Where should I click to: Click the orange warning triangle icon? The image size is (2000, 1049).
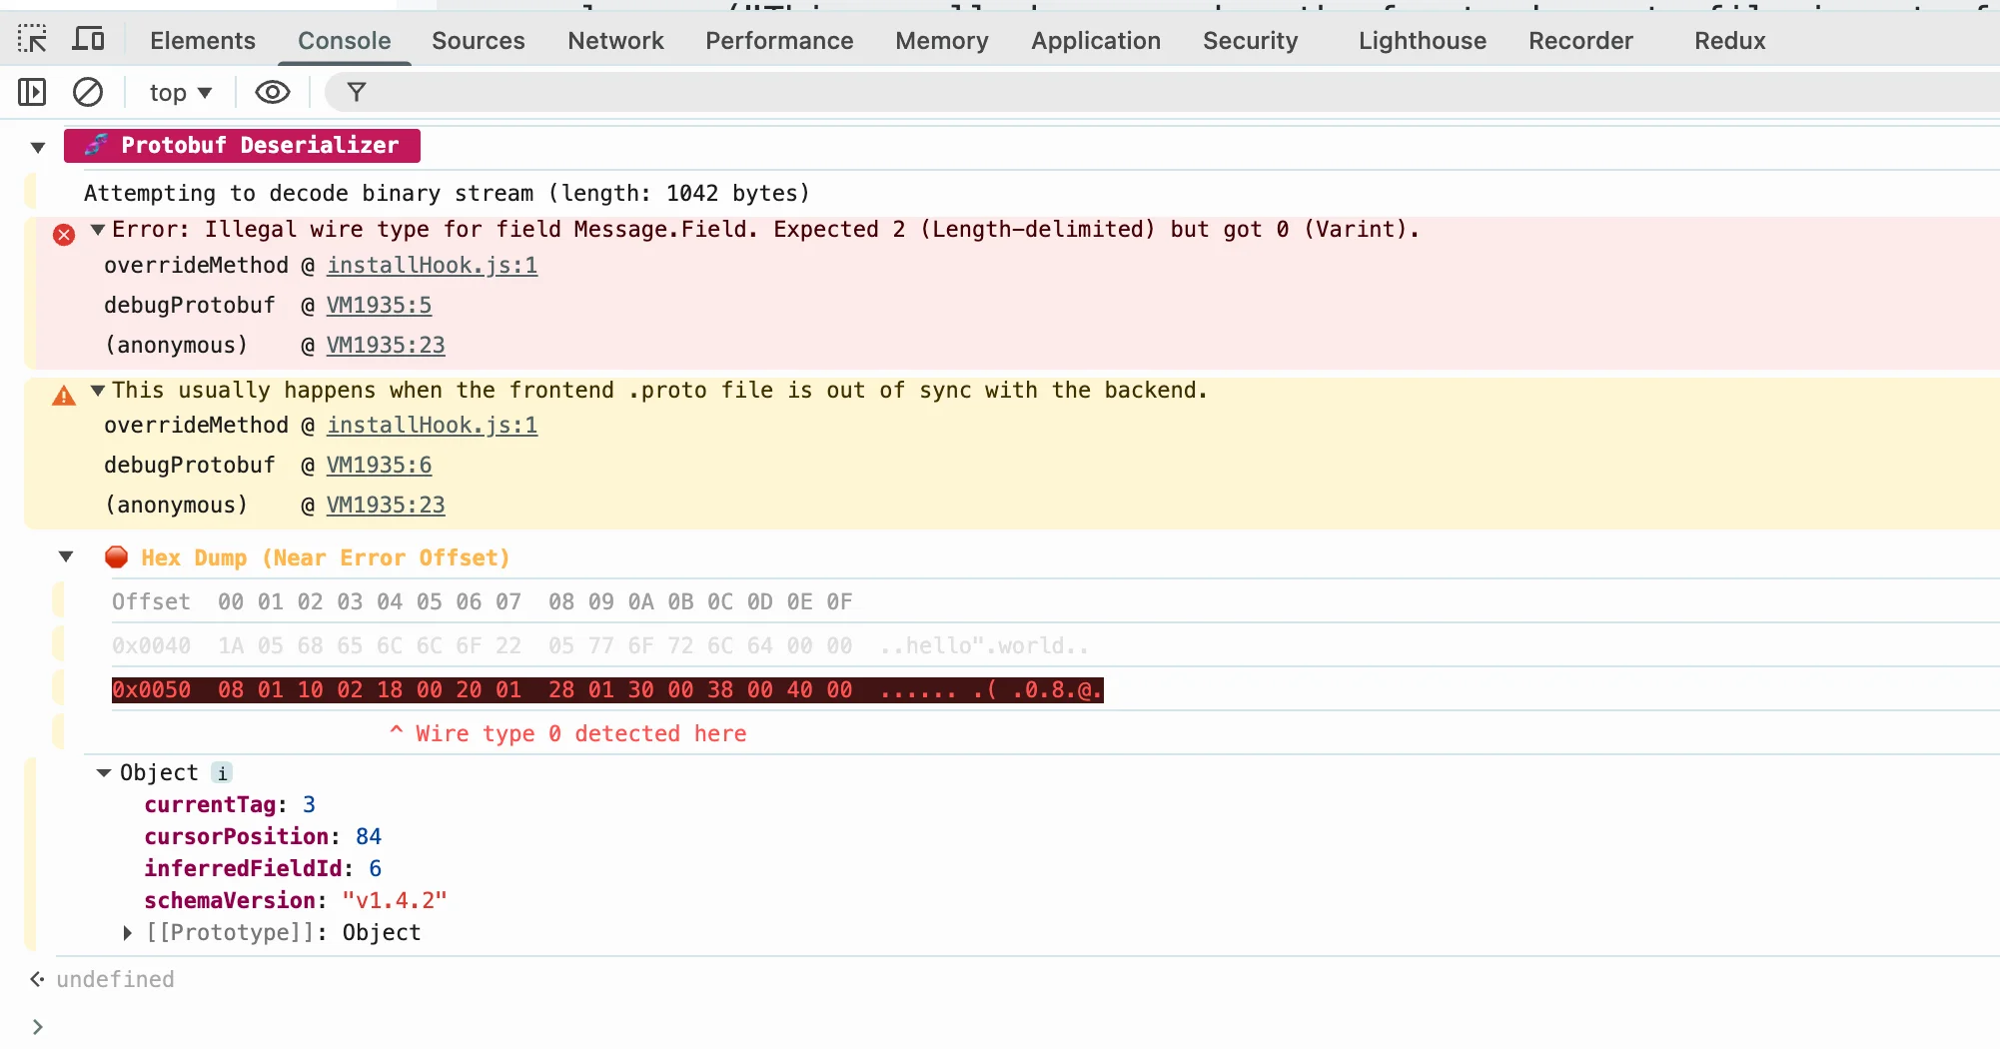(64, 396)
